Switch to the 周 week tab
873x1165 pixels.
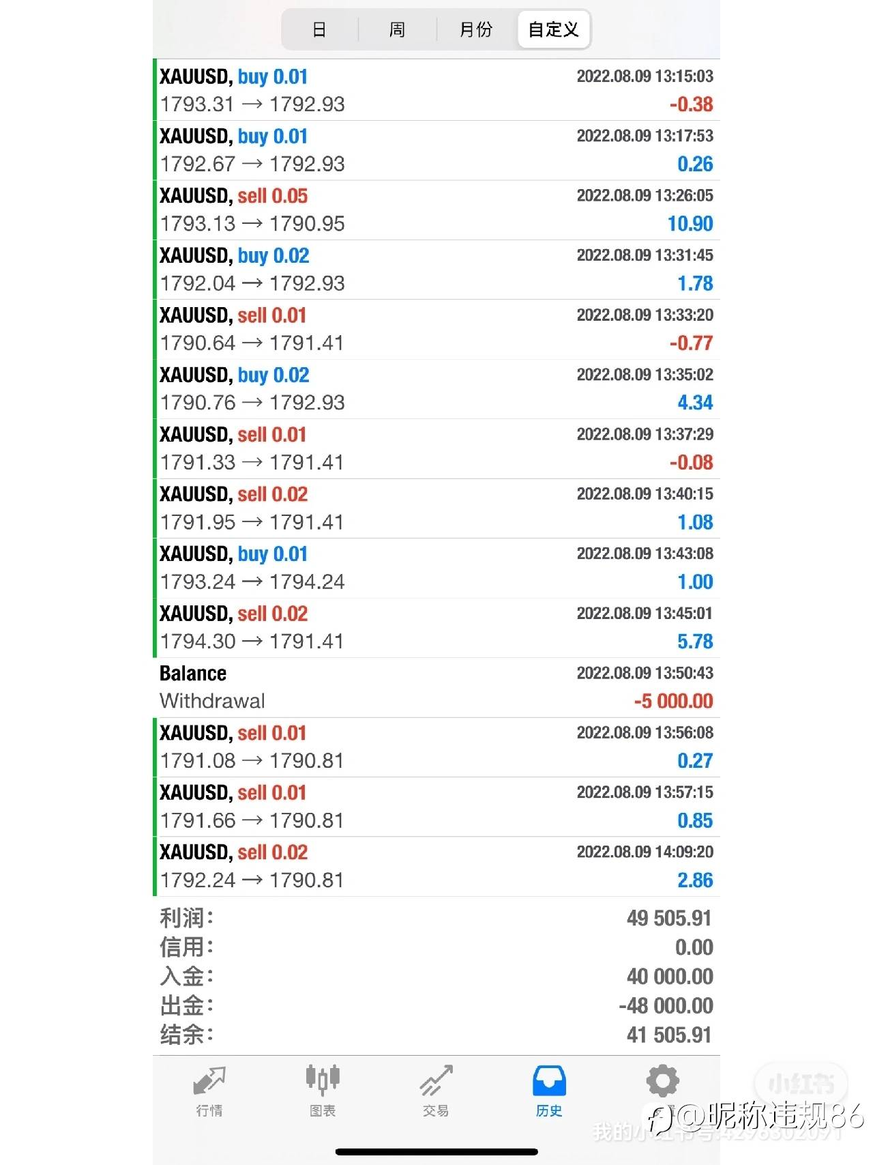click(x=397, y=29)
